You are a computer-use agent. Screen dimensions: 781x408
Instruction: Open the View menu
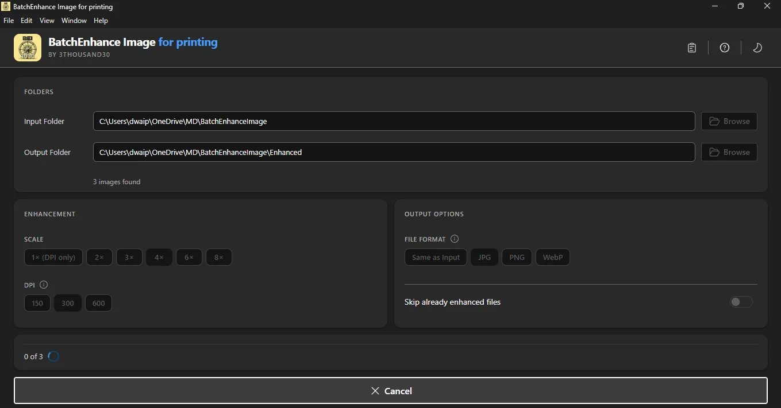pyautogui.click(x=47, y=21)
